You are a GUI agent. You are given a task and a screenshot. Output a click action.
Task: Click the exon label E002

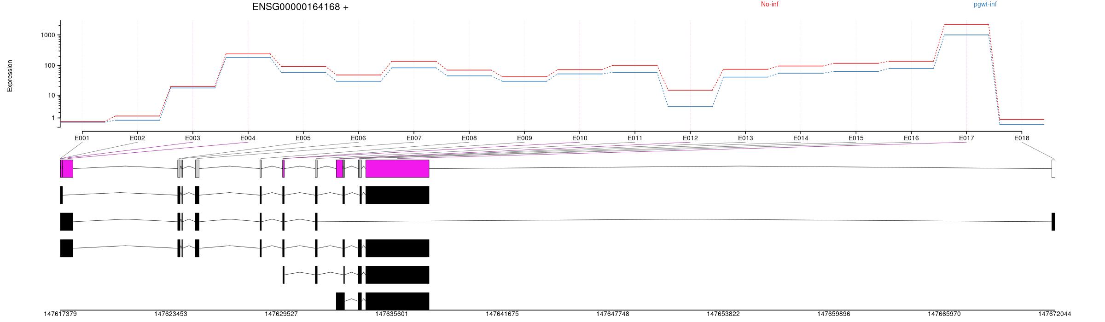[137, 138]
